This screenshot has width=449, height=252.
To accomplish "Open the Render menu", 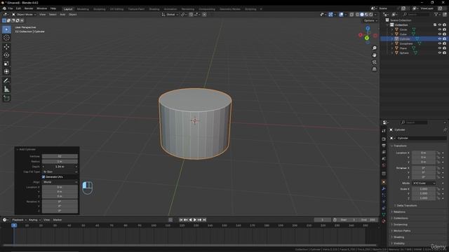I will tap(29, 8).
